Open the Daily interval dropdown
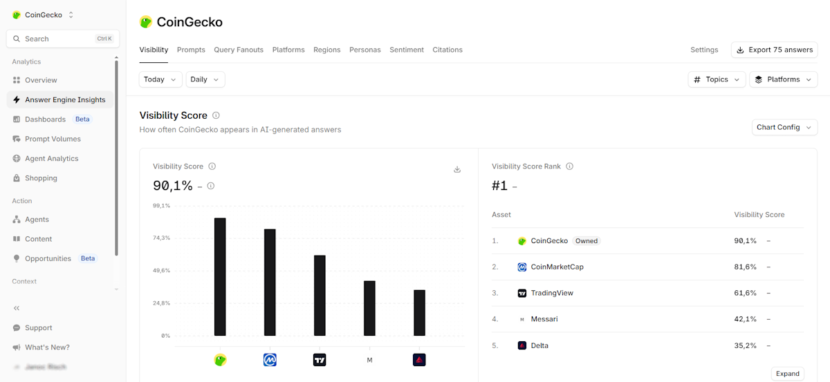 (x=205, y=79)
